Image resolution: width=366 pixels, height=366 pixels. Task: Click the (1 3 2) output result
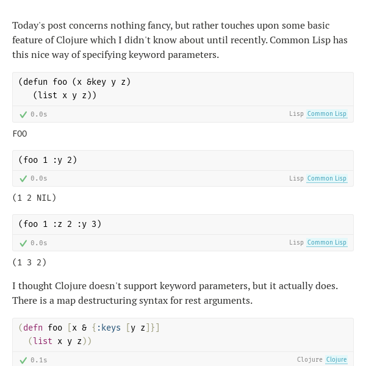click(x=29, y=262)
